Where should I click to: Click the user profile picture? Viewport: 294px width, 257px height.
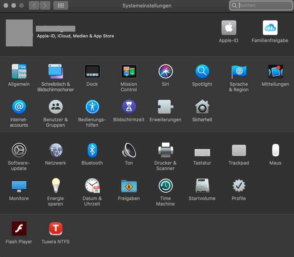19,33
